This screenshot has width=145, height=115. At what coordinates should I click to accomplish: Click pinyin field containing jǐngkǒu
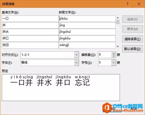[87, 39]
